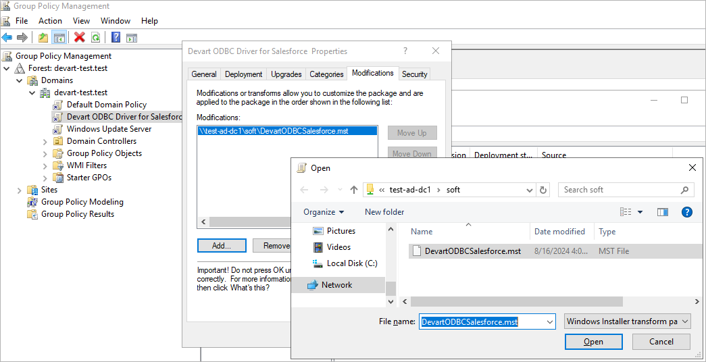706x362 pixels.
Task: Open the Window menu
Action: coord(116,21)
